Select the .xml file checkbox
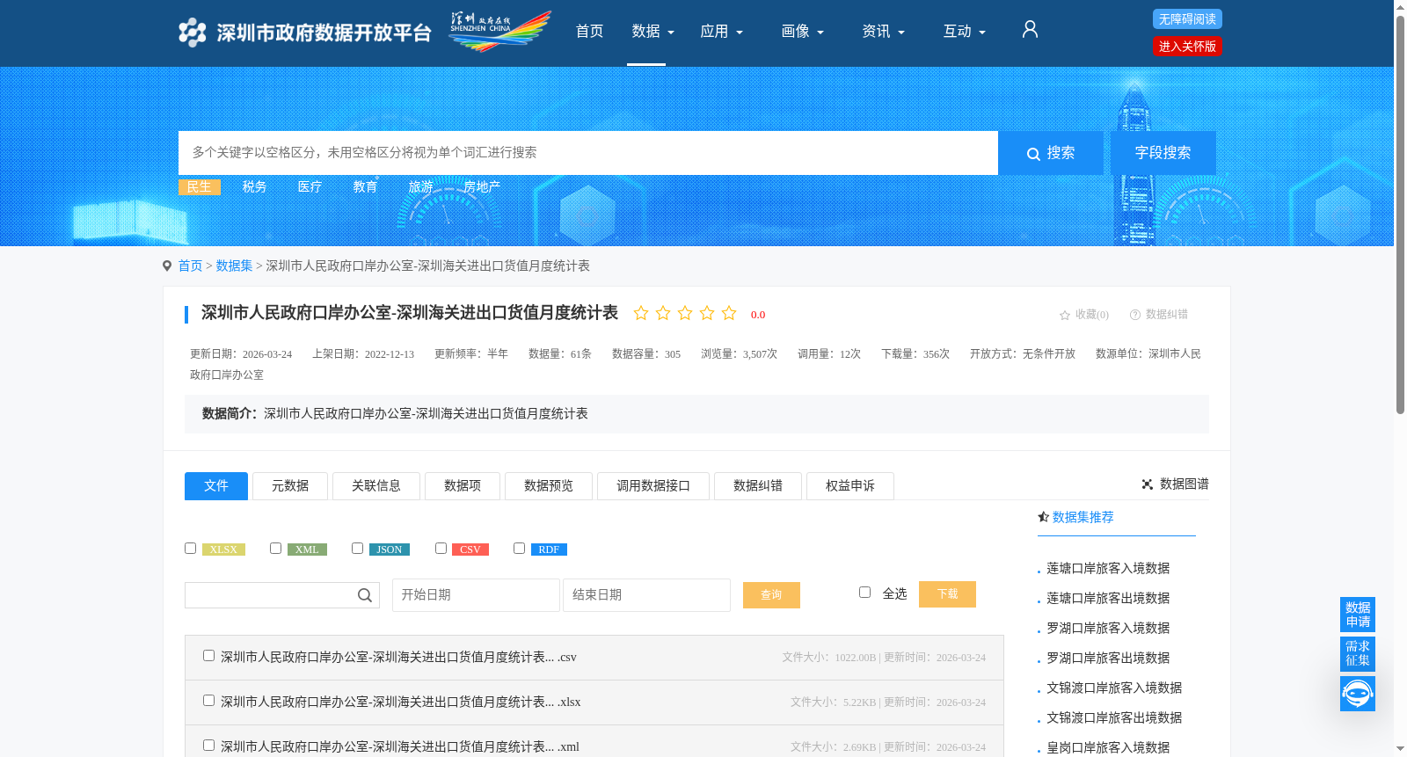 pyautogui.click(x=208, y=746)
